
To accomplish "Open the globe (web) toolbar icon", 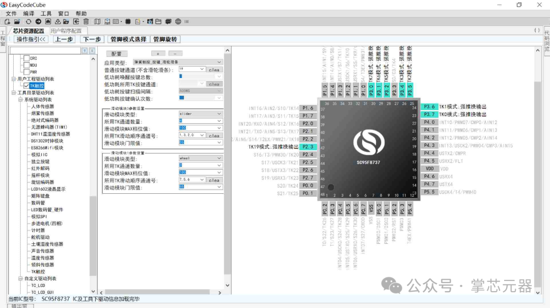I will [178, 21].
